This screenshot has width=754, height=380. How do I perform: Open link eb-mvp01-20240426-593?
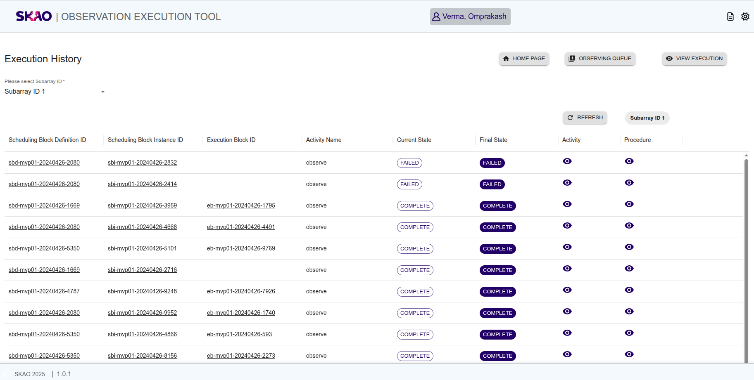point(239,334)
